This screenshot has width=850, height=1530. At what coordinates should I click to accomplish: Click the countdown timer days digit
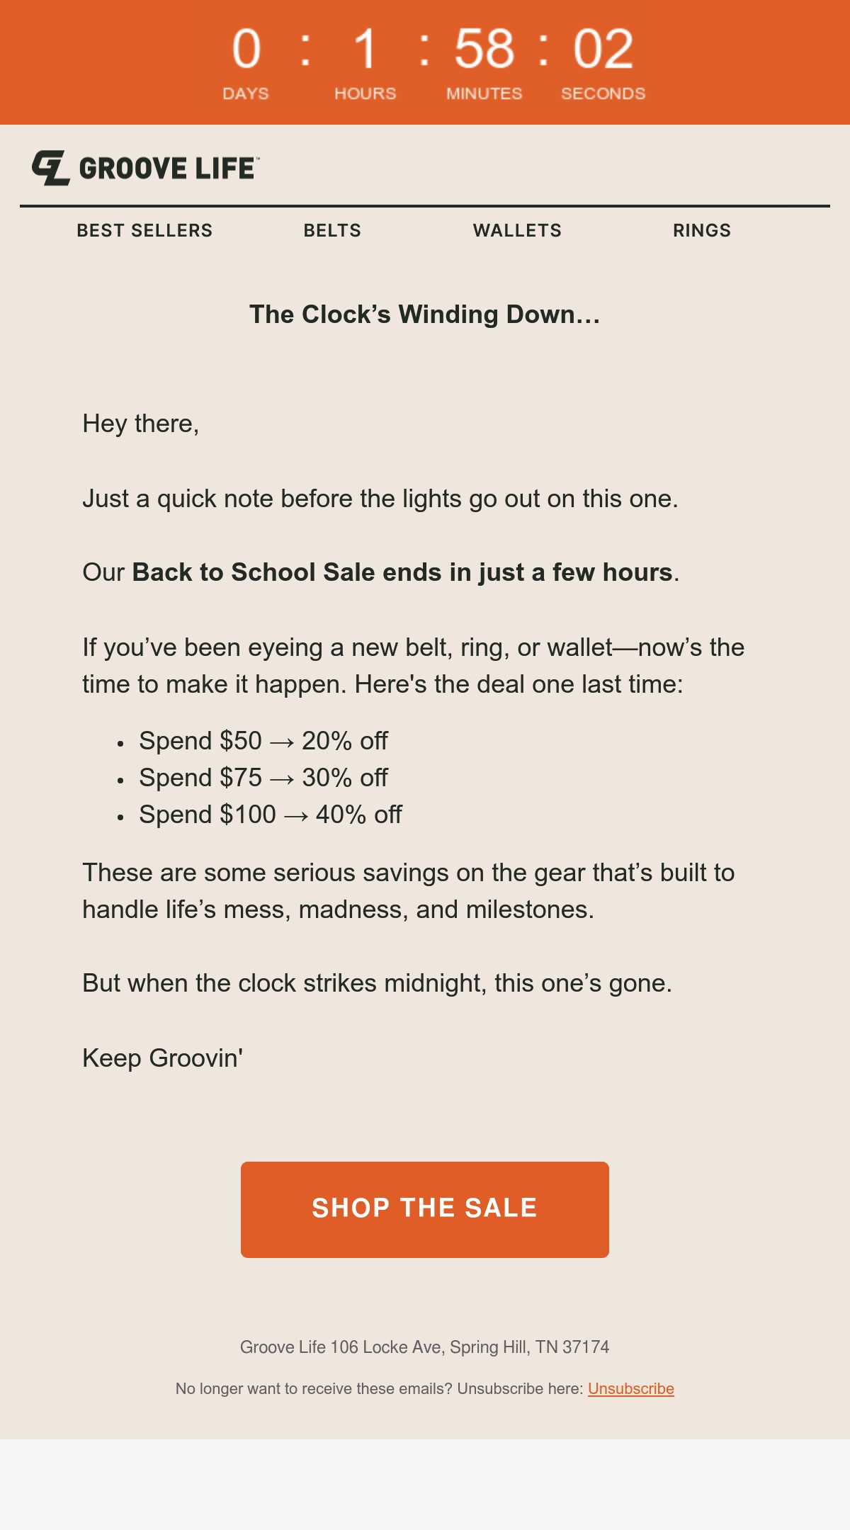[246, 49]
